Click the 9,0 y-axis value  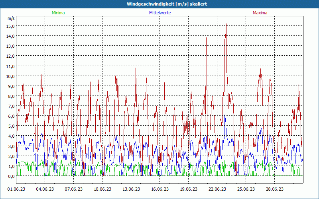pyautogui.click(x=11, y=86)
